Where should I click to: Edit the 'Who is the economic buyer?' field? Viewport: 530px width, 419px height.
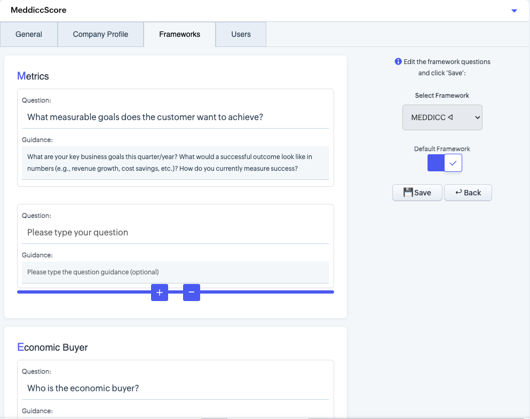click(x=175, y=388)
